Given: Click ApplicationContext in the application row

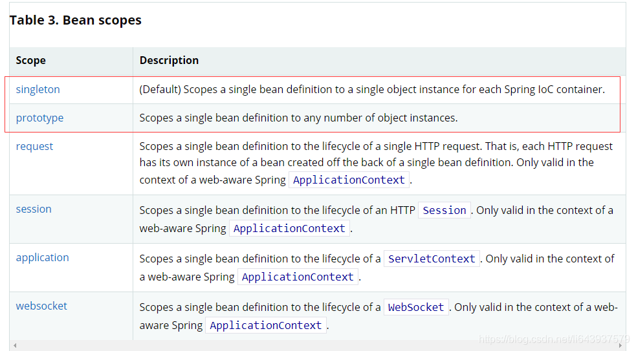Looking at the screenshot, I should coord(298,277).
